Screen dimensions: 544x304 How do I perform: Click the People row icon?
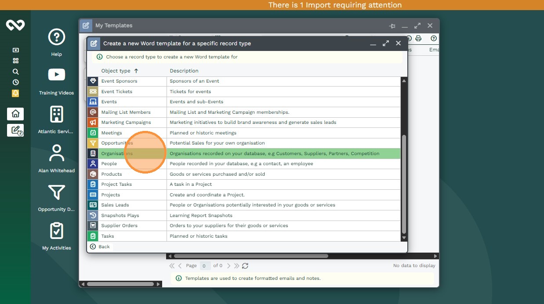93,163
